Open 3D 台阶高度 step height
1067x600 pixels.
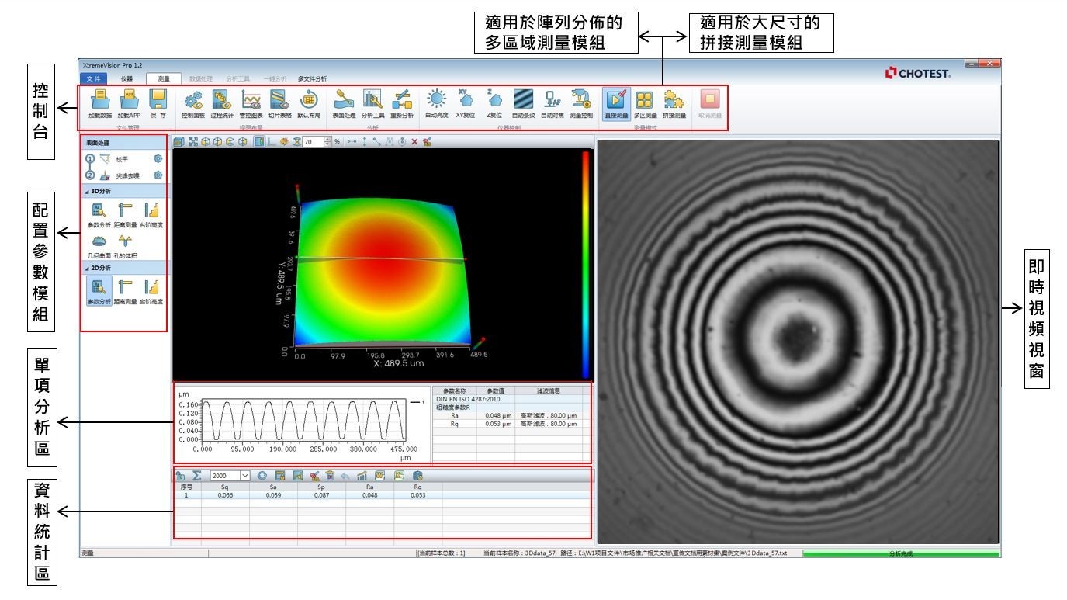click(x=151, y=214)
